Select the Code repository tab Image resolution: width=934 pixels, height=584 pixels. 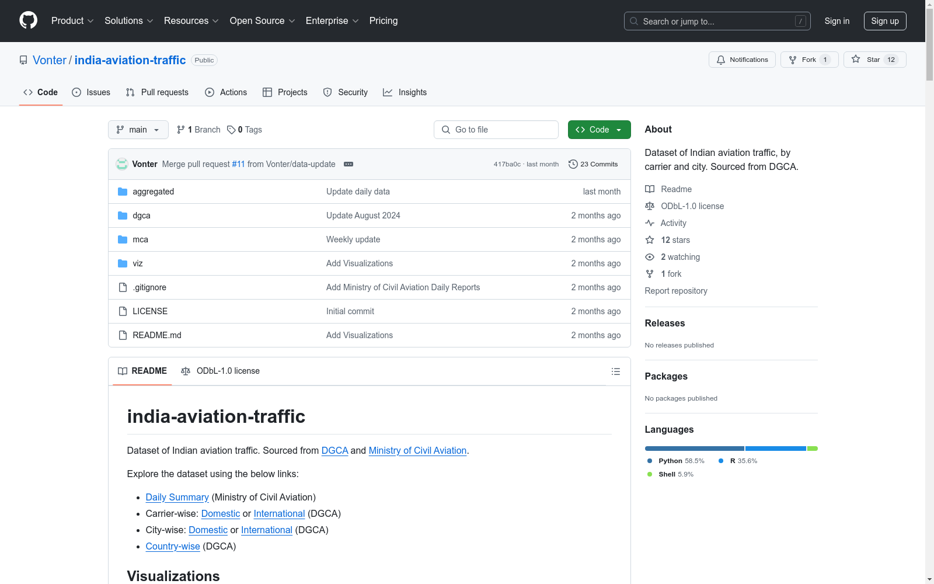point(41,92)
